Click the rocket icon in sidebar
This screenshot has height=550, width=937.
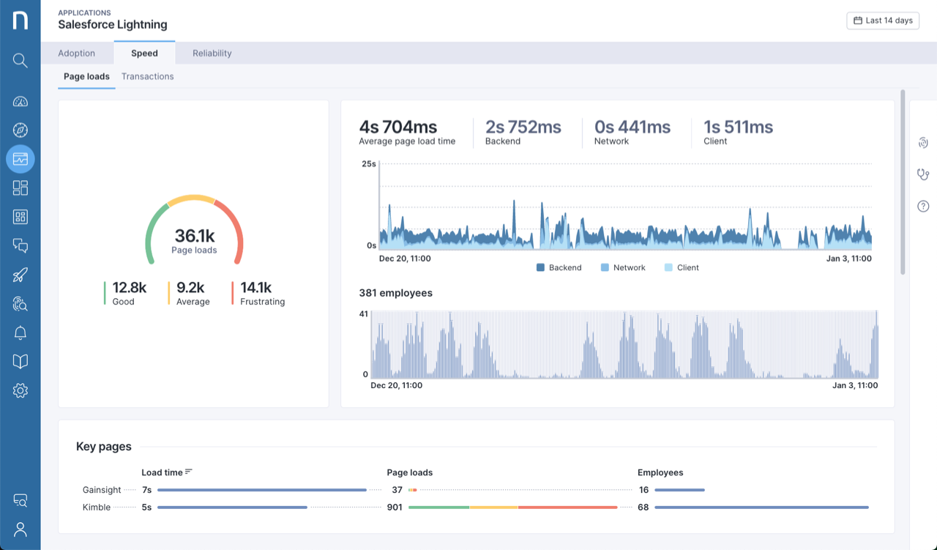point(20,275)
